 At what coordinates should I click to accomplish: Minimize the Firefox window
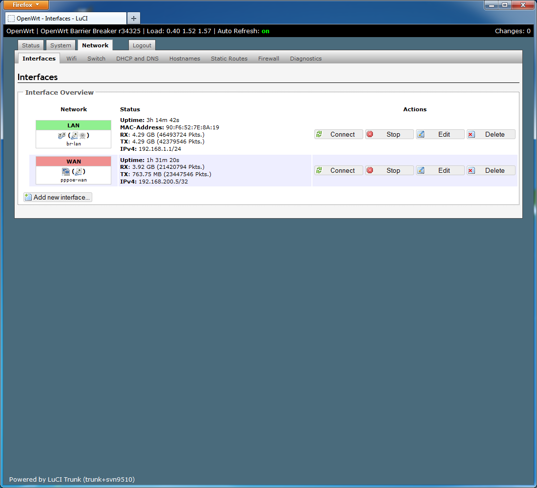tap(492, 5)
